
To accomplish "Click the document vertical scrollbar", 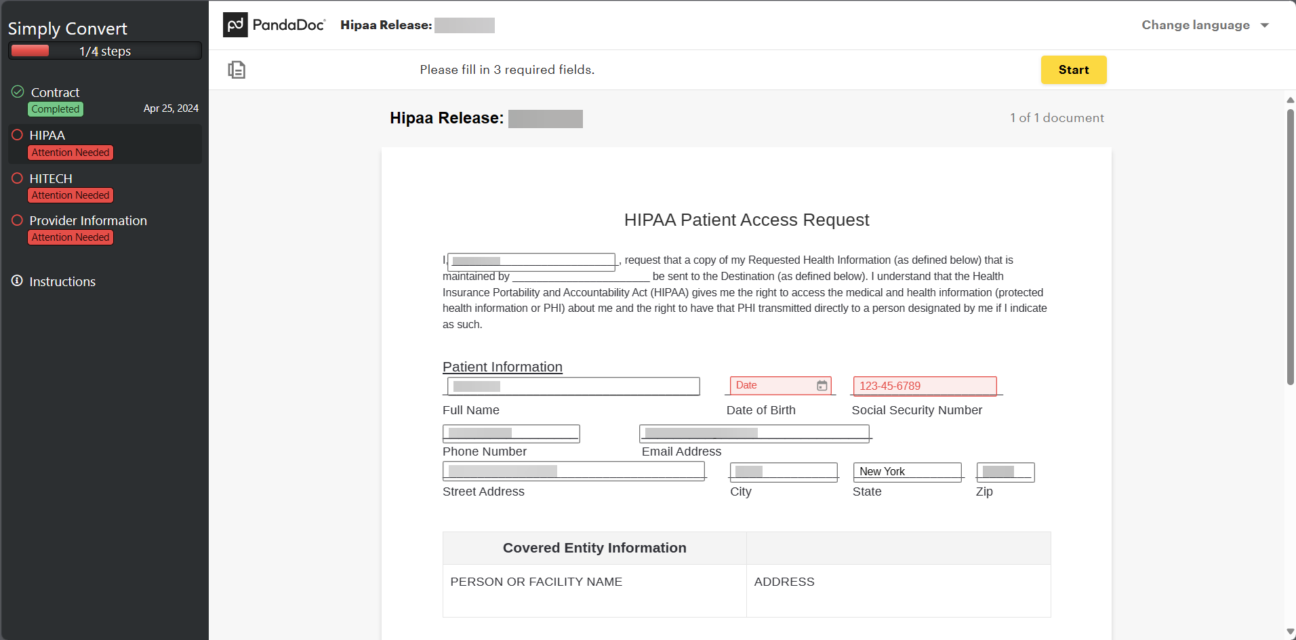I will 1290,247.
